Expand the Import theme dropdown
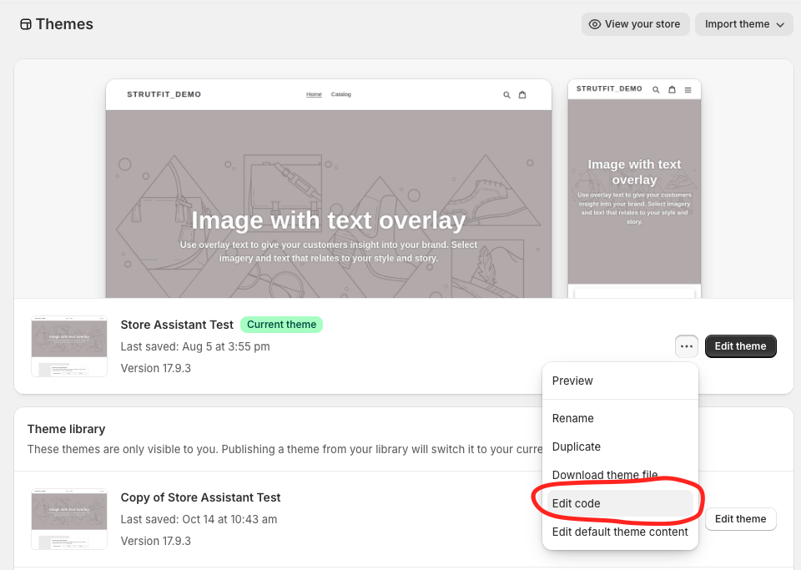The height and width of the screenshot is (570, 801). [743, 24]
